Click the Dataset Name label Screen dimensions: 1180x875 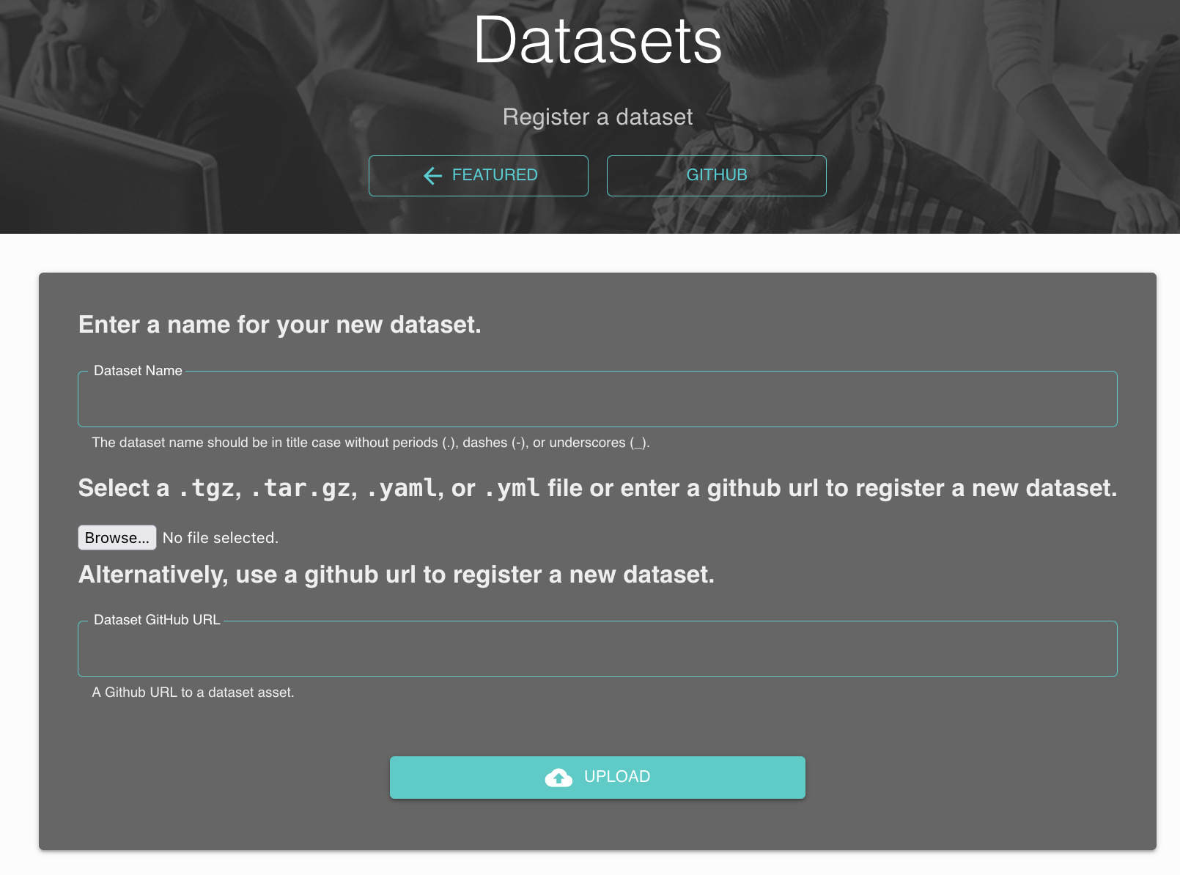pos(136,371)
